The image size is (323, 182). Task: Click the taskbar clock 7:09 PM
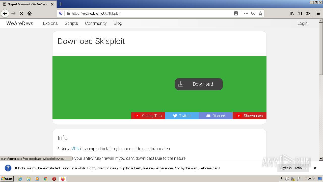pyautogui.click(x=310, y=179)
